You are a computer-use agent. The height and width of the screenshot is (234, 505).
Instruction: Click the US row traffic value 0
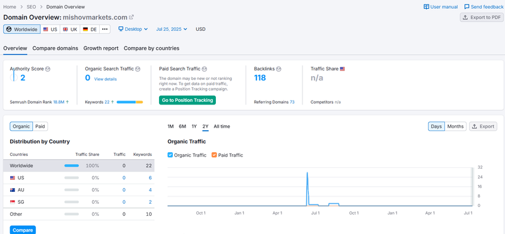pos(124,178)
